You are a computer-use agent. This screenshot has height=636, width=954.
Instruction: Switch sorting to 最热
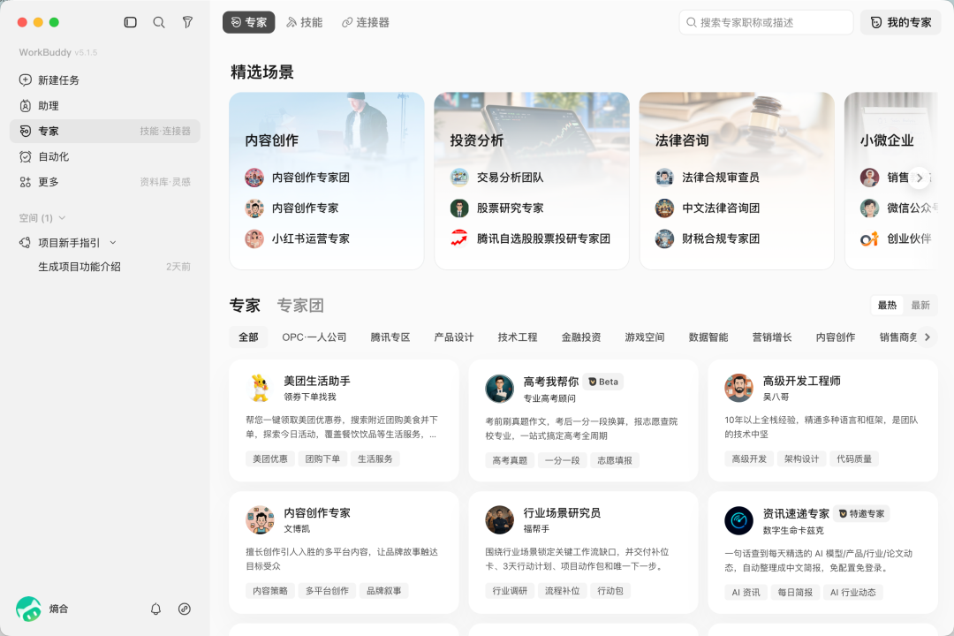point(887,305)
